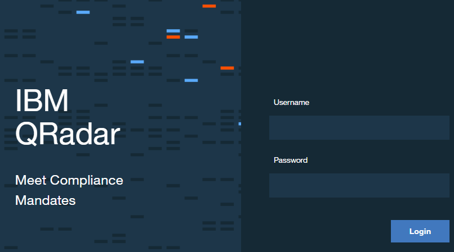Click the Username input field
Screen dimensions: 454x252
click(x=359, y=127)
